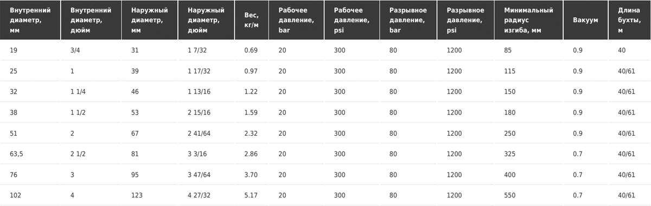Click the bend radius value 550
Screen dimensions: 651x206
[509, 195]
